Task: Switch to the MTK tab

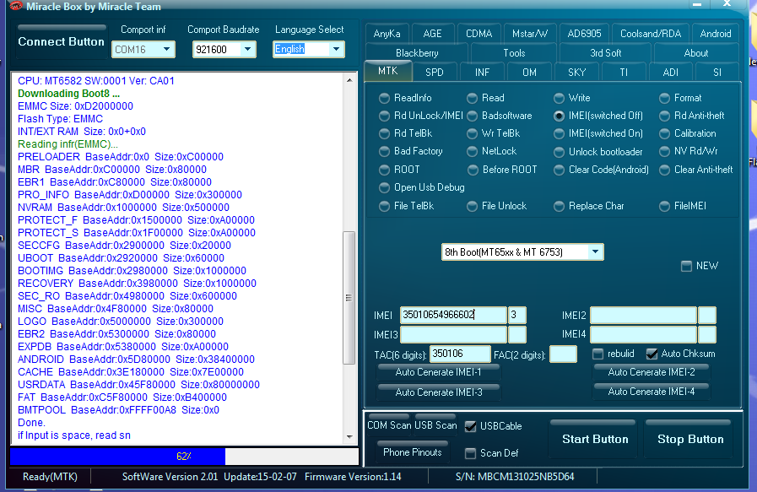Action: [388, 71]
